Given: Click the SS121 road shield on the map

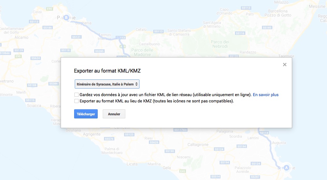Looking at the screenshot, I should pyautogui.click(x=77, y=37).
